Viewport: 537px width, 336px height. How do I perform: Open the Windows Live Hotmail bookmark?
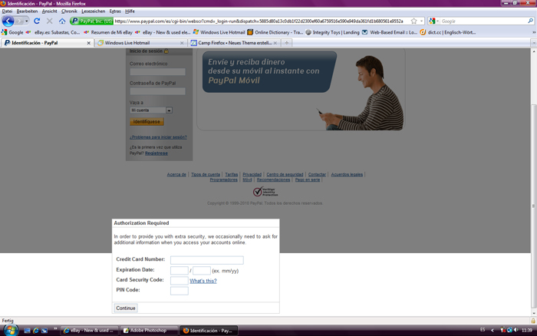[219, 32]
